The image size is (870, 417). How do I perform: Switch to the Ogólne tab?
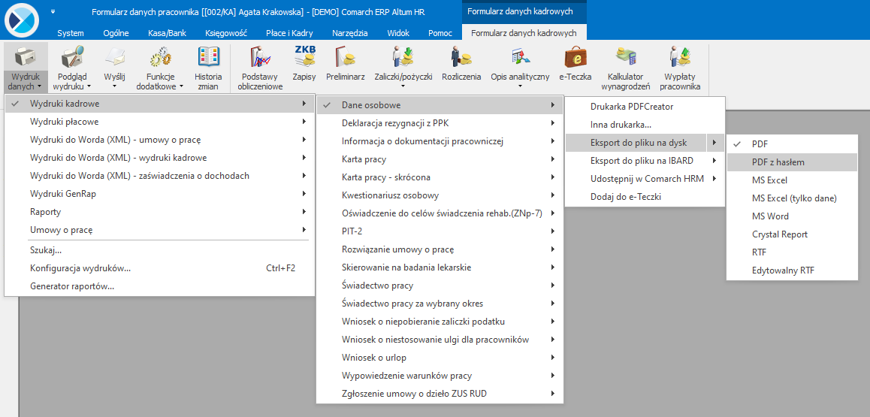(x=116, y=33)
